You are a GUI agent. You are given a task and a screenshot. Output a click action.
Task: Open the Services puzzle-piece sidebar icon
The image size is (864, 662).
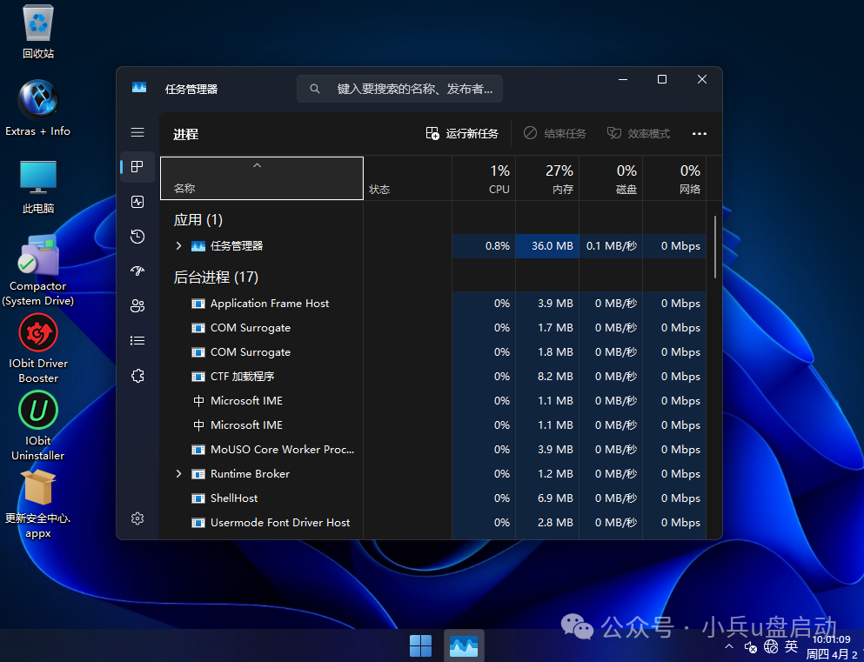137,376
